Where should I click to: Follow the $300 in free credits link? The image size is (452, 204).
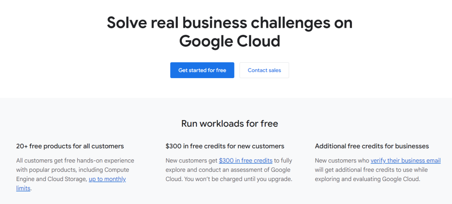(246, 160)
